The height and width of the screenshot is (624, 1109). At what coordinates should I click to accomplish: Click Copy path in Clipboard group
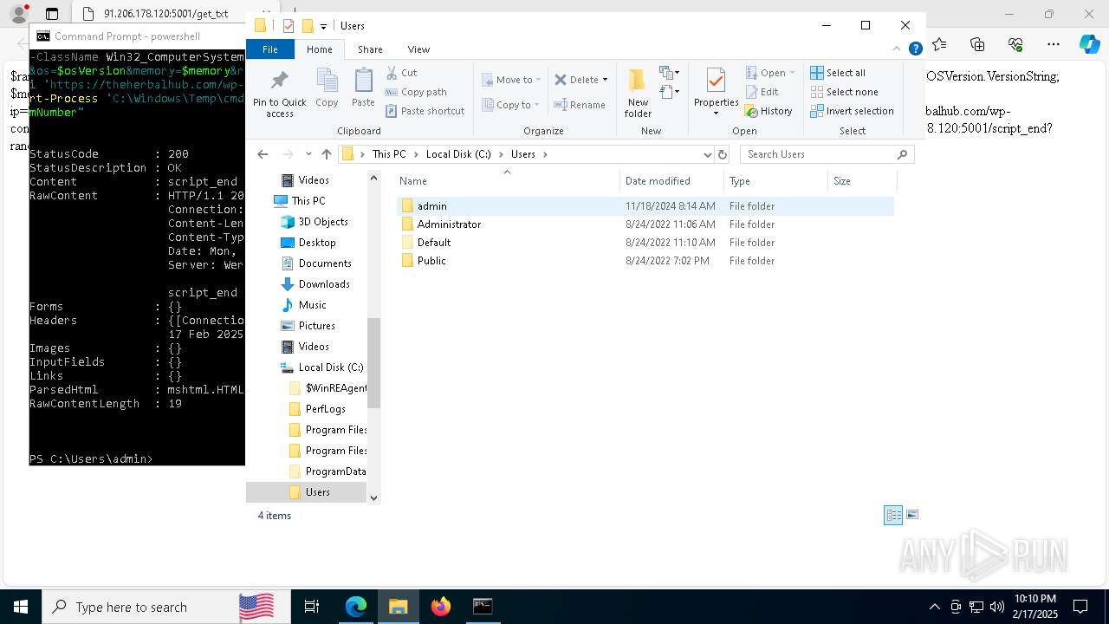click(x=417, y=92)
